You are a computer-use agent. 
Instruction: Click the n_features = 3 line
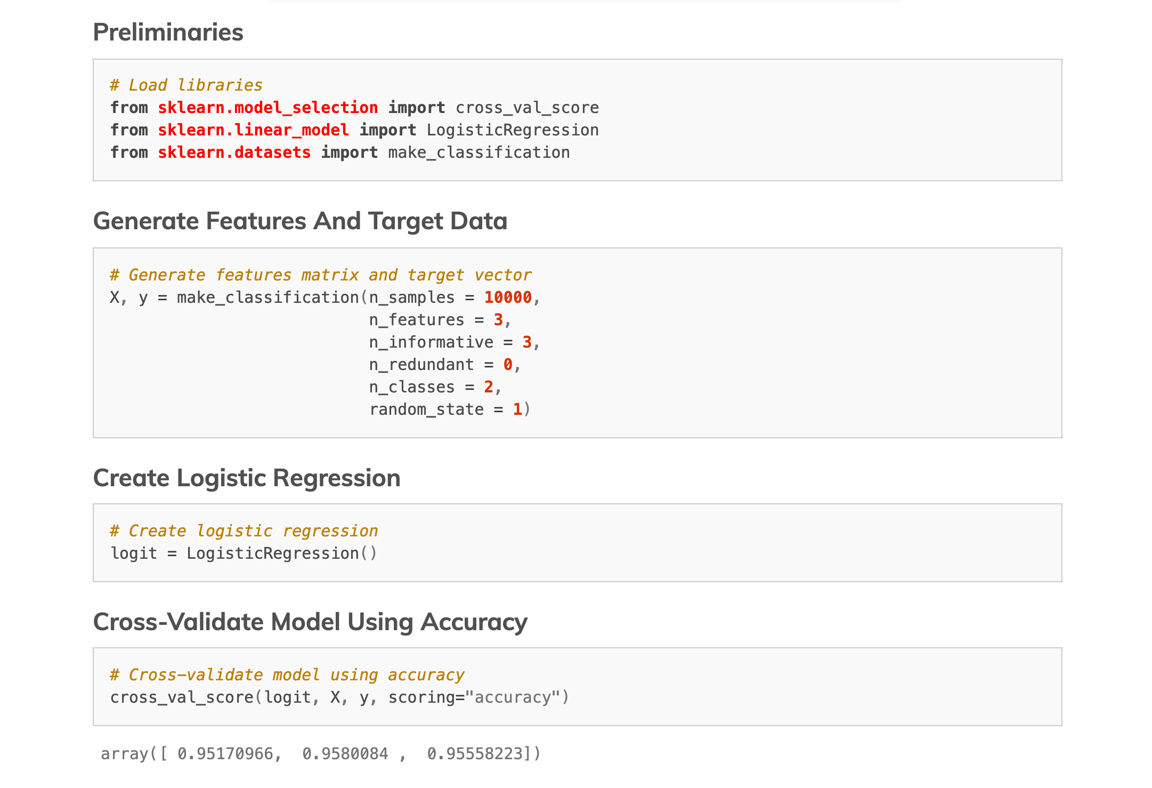[x=440, y=320]
